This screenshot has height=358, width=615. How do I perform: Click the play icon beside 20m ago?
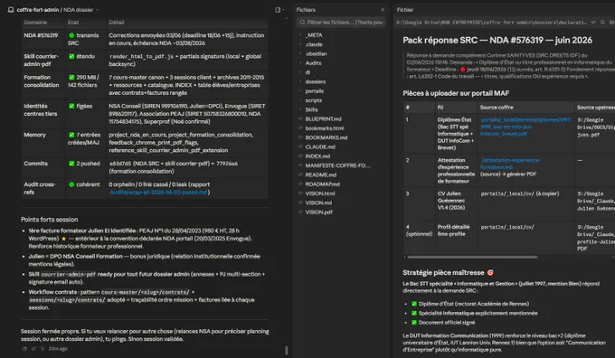point(43,349)
